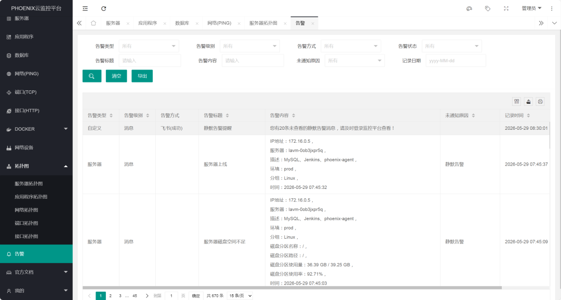Open the vertical three-dot more menu
The height and width of the screenshot is (300, 561).
pyautogui.click(x=552, y=8)
